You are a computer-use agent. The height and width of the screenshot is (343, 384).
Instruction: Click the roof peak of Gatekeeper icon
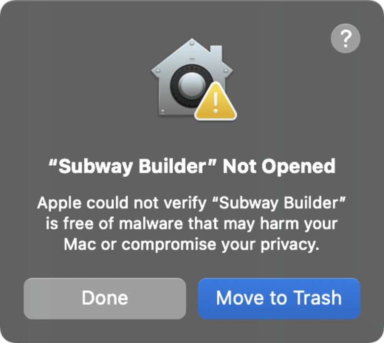pyautogui.click(x=192, y=43)
